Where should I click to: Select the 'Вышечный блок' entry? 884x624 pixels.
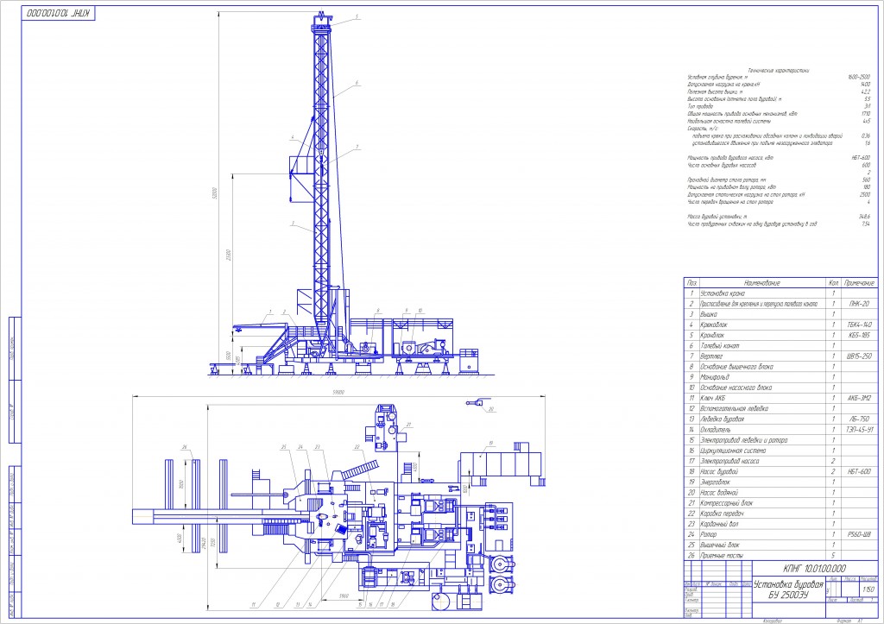[x=719, y=545]
